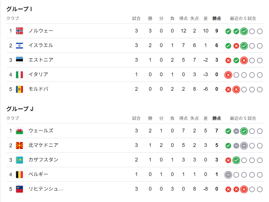Click the Liechtenstein flag icon
269x202 pixels.
(x=19, y=189)
